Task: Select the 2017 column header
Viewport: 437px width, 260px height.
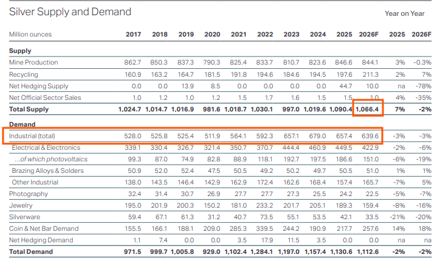Action: point(133,34)
